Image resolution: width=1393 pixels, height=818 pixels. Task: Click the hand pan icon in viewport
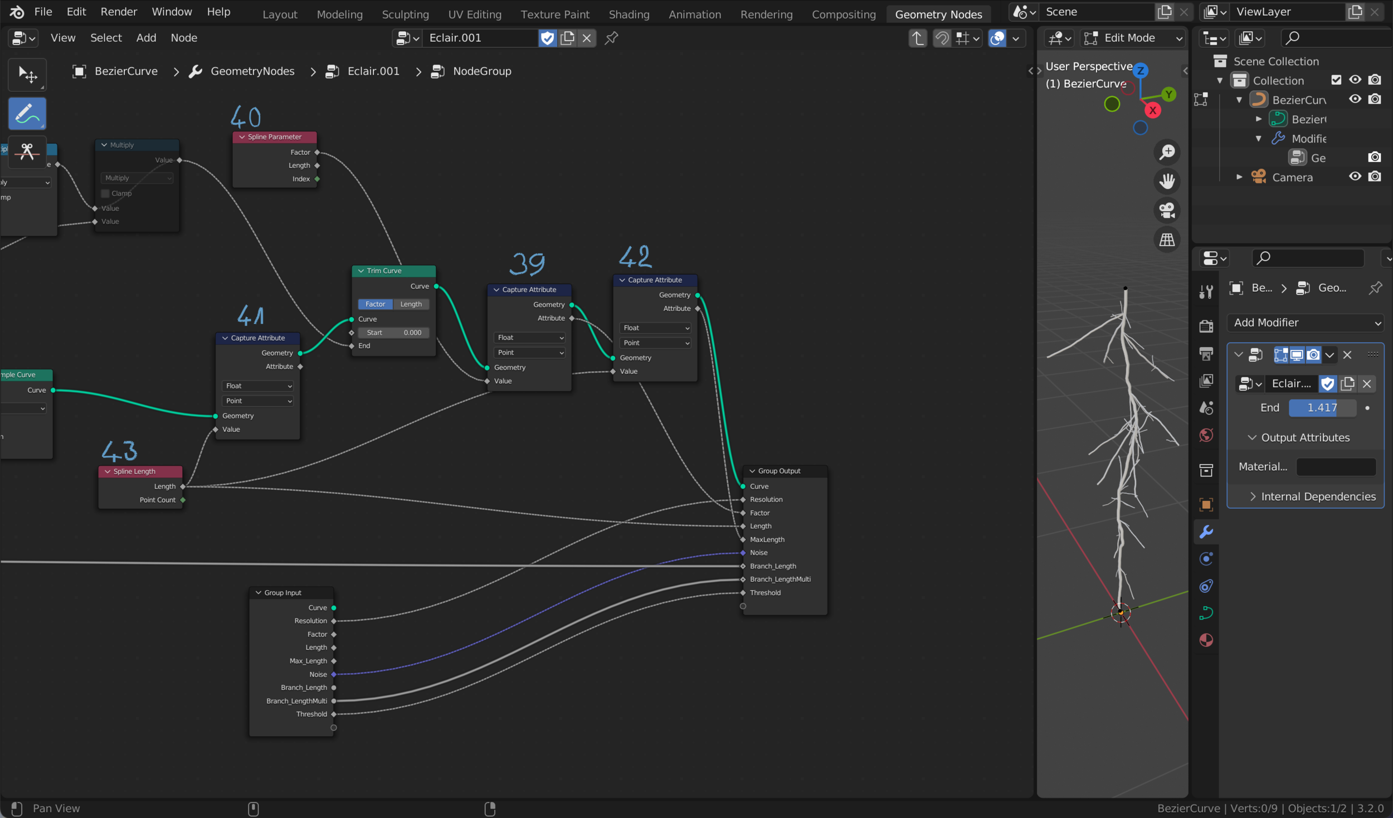[1167, 181]
